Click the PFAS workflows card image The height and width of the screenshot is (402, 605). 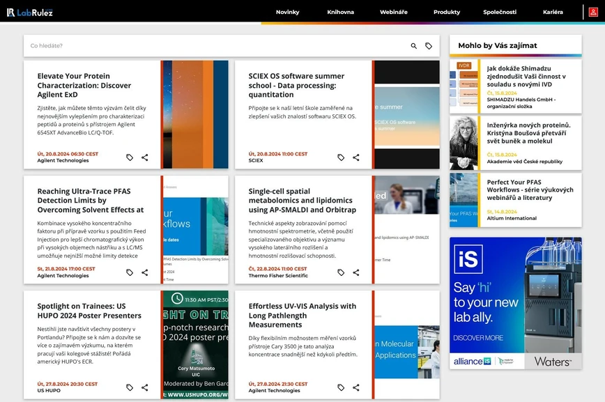tap(196, 230)
